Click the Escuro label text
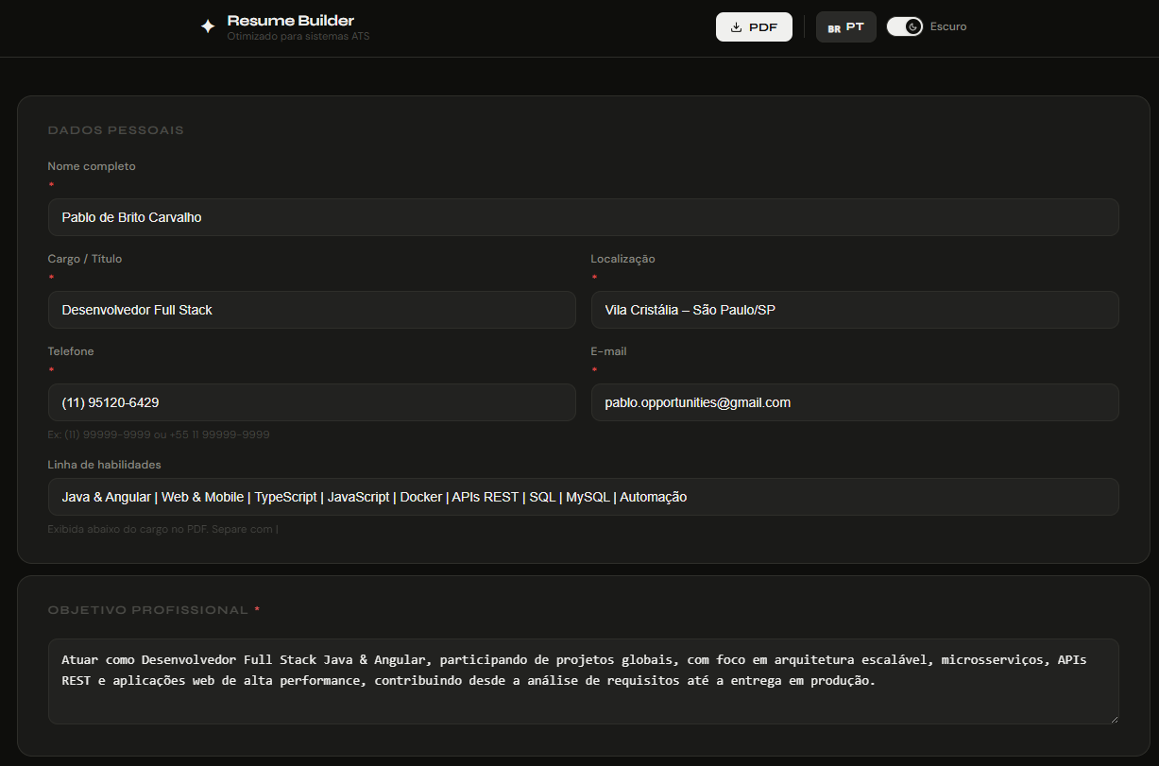This screenshot has width=1159, height=766. 948,26
